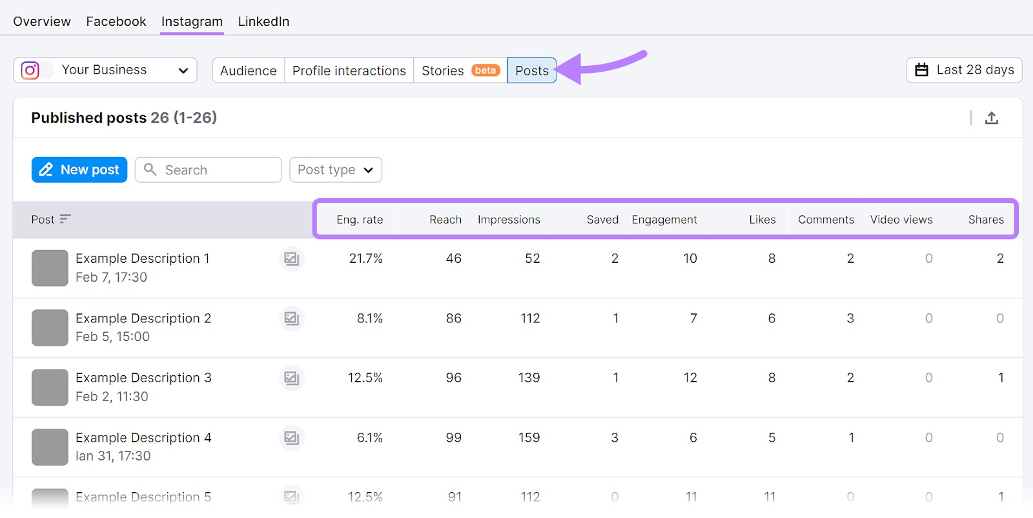Click into the Search posts field
The width and height of the screenshot is (1033, 518).
[216, 170]
